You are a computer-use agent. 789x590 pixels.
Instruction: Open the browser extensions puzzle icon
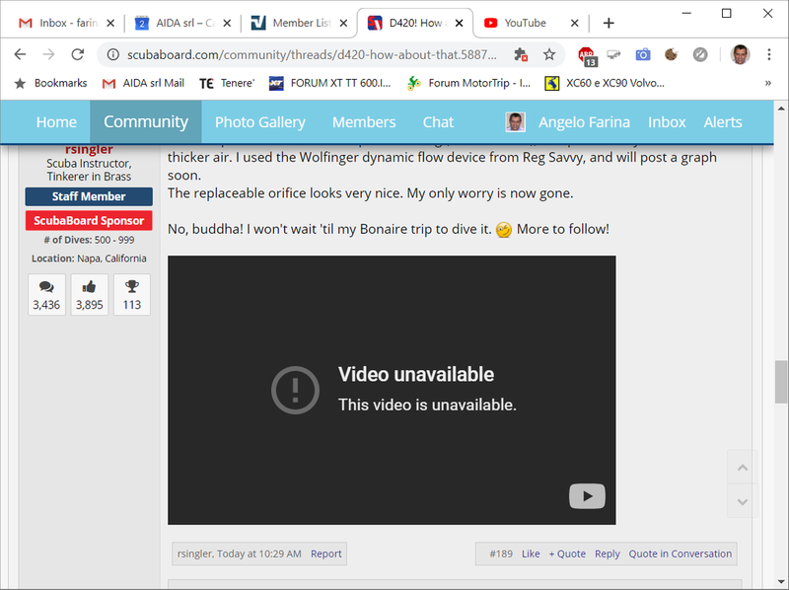(521, 55)
